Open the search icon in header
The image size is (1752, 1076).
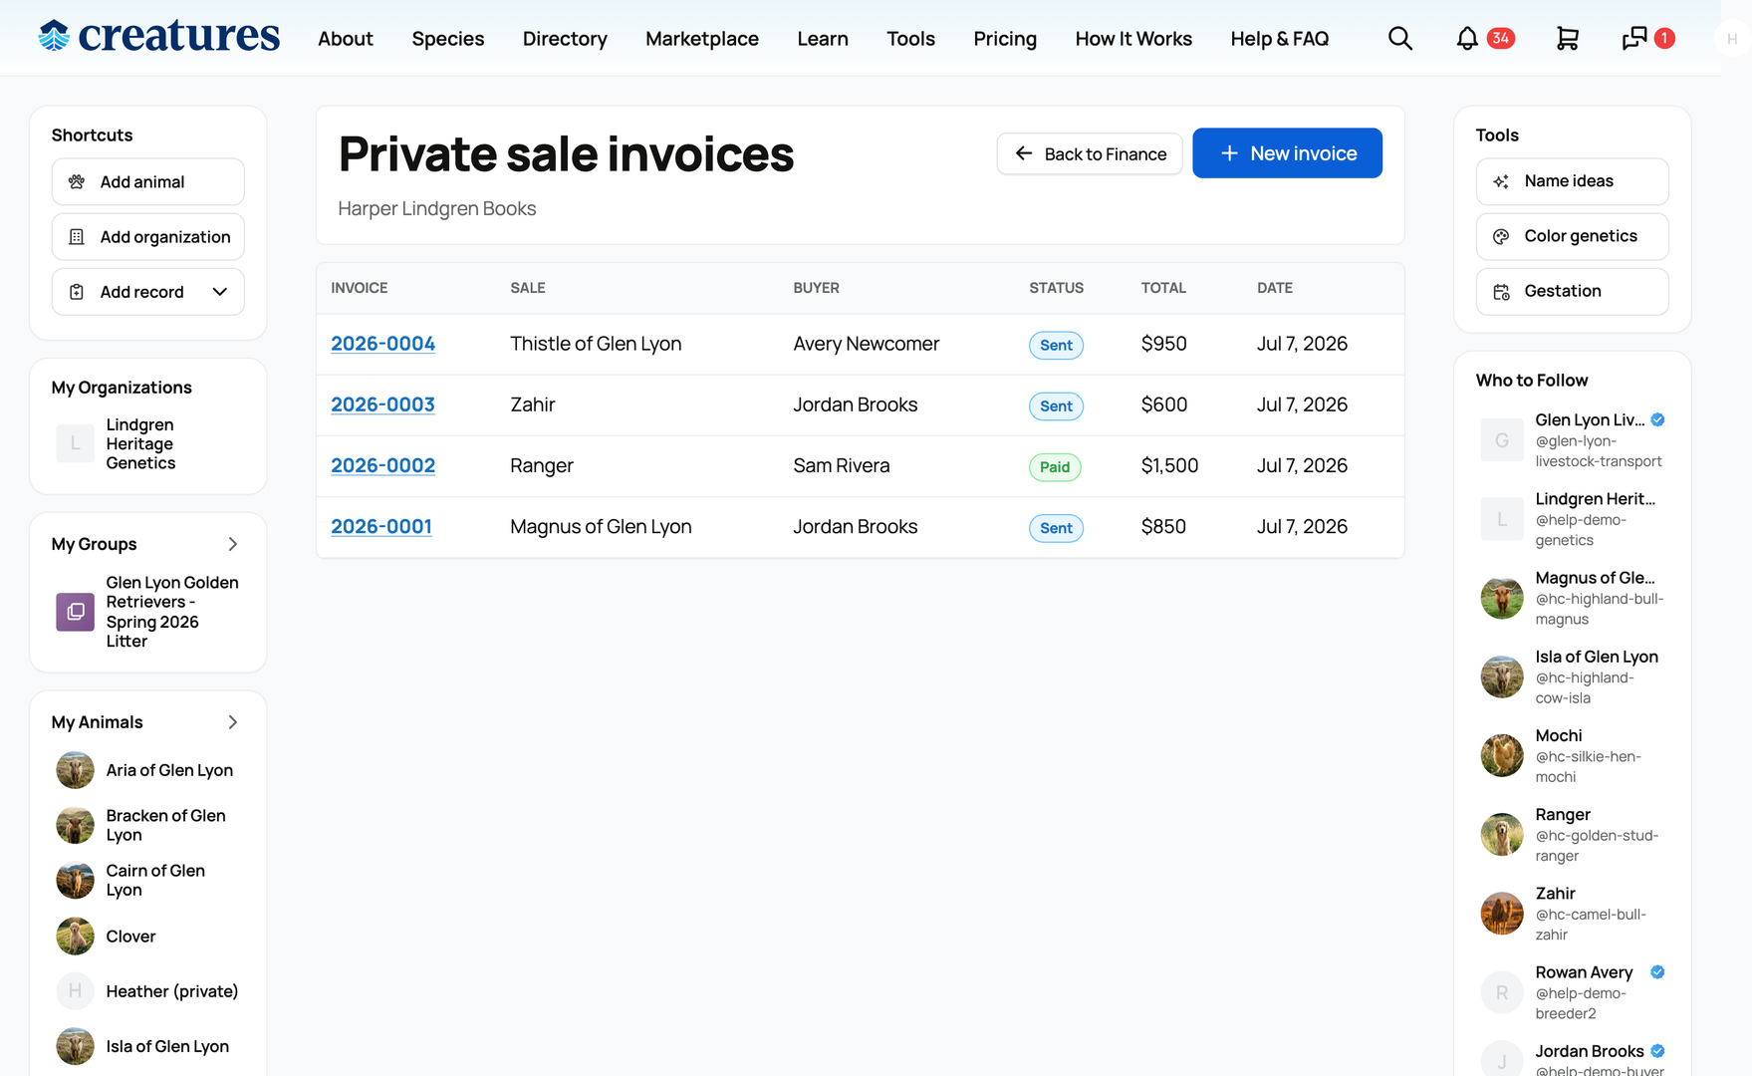pyautogui.click(x=1400, y=39)
